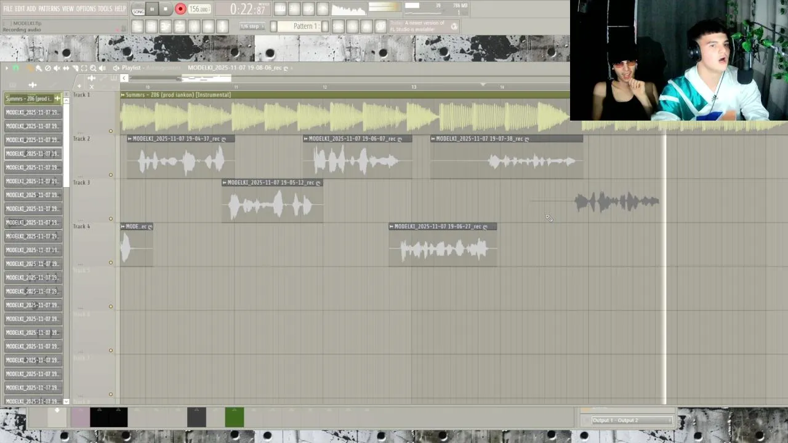Select the zoom magnifier tool in playlist
This screenshot has width=788, height=443.
point(93,68)
